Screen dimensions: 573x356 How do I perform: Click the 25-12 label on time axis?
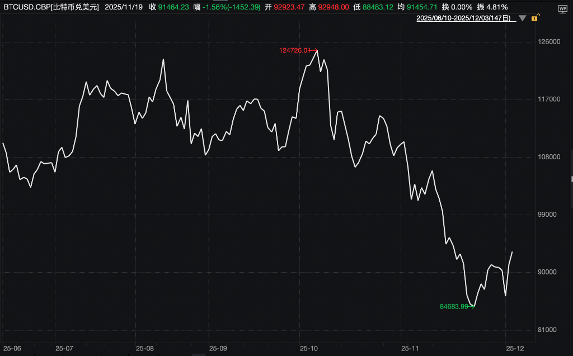[515, 348]
